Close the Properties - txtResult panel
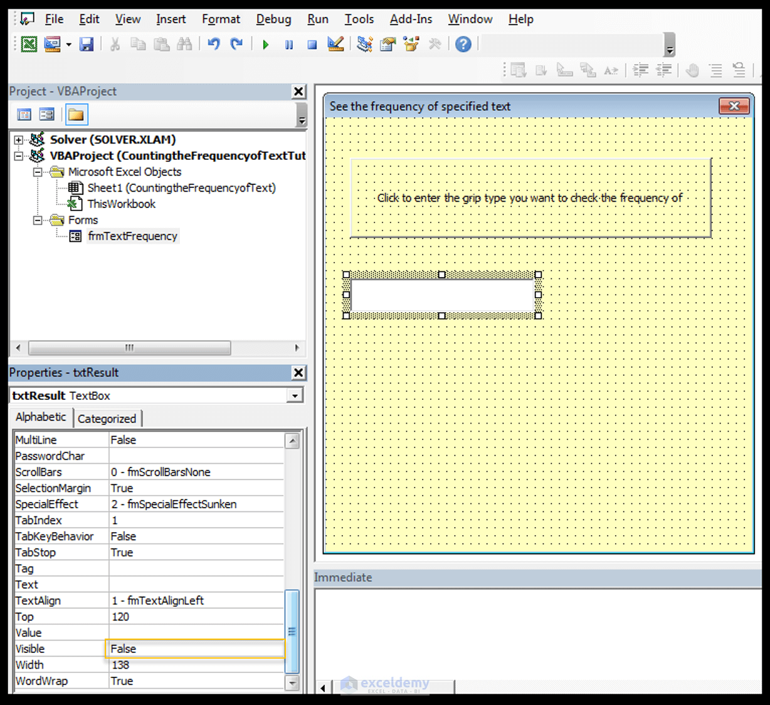The width and height of the screenshot is (770, 705). pyautogui.click(x=299, y=373)
